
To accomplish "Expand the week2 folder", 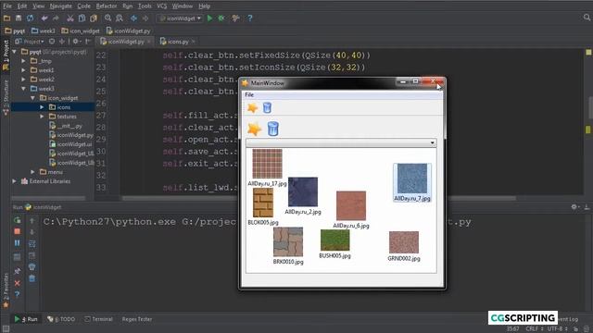I will (x=24, y=80).
